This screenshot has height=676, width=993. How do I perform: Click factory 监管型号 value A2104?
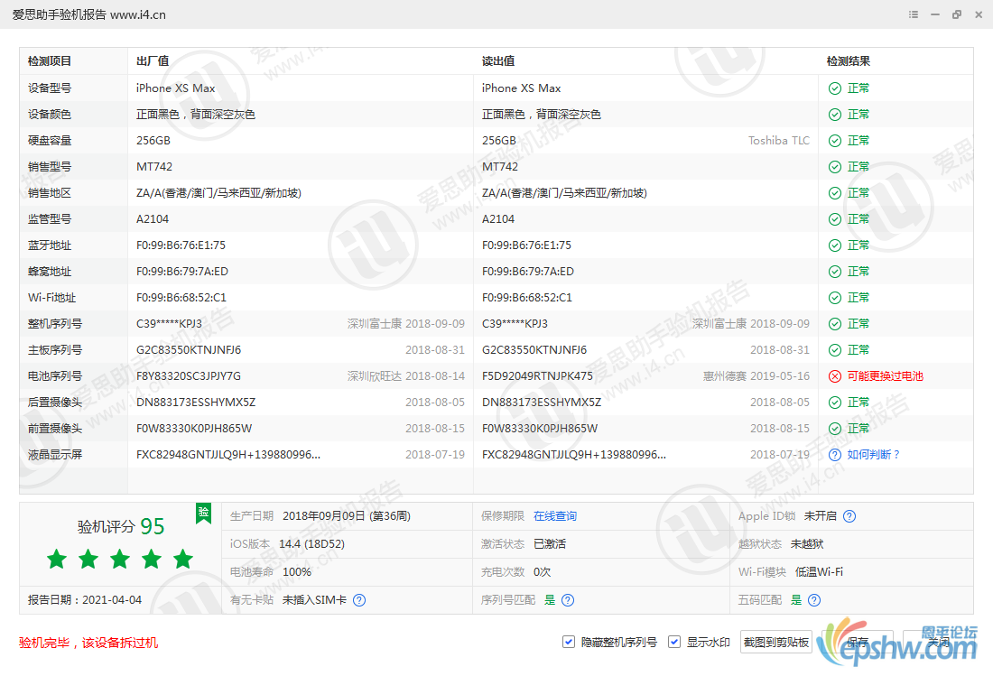tap(153, 219)
